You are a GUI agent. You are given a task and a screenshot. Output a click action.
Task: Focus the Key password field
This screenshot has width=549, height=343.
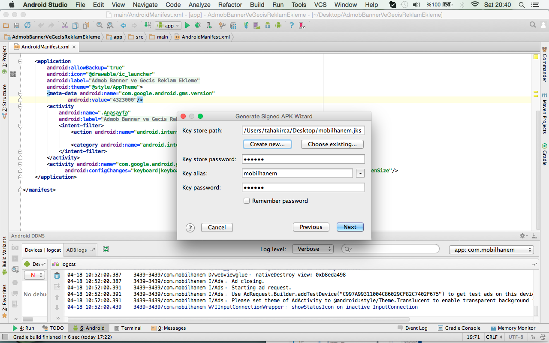coord(303,187)
